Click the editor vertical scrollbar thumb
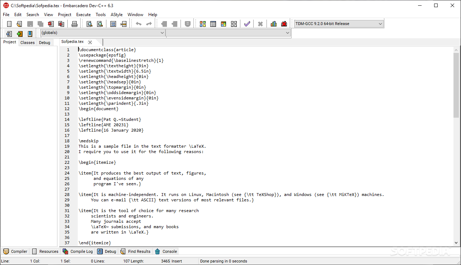The image size is (461, 265). coord(456,85)
